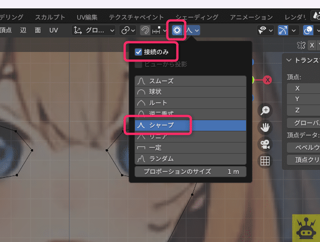
Task: Open the gizmo options dropdown arrow
Action: click(x=294, y=31)
